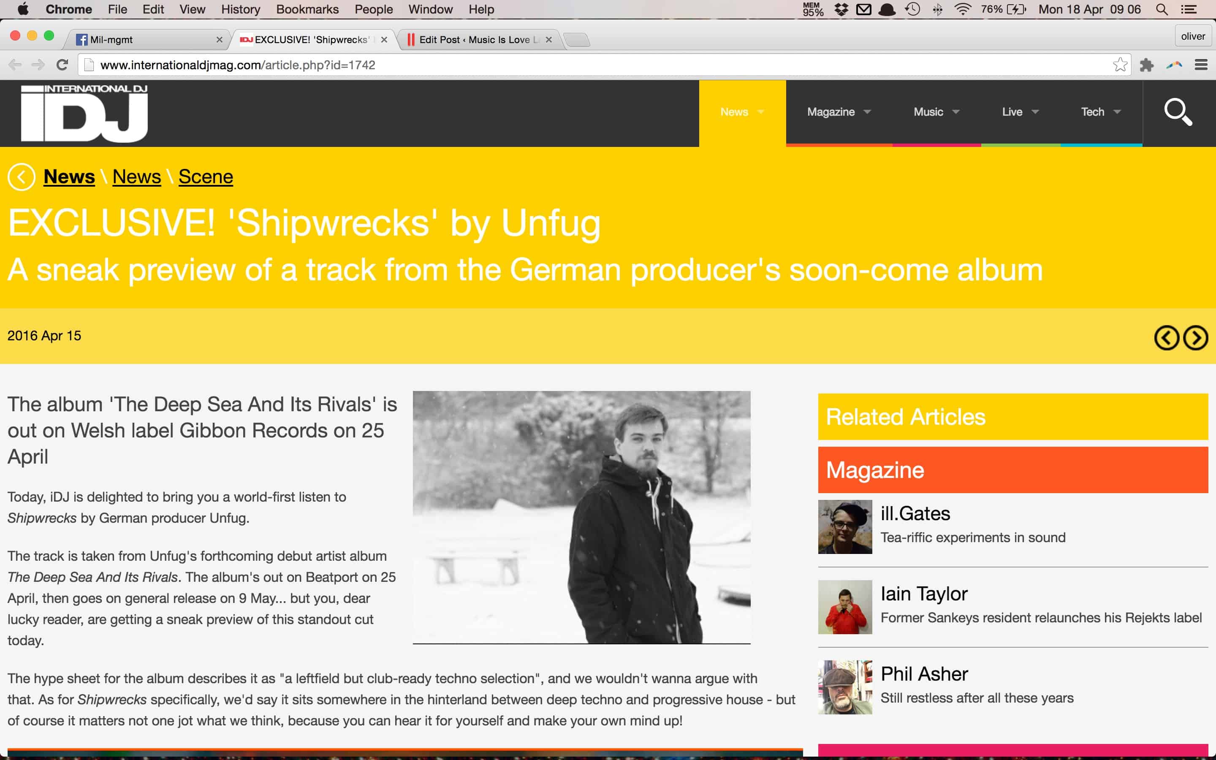Click the iDJ International DJ logo
Screen dimensions: 1216x760
click(84, 113)
